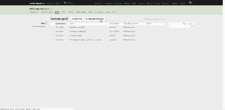
Task: Select Spisy in the left sidebar
Action: point(43,23)
